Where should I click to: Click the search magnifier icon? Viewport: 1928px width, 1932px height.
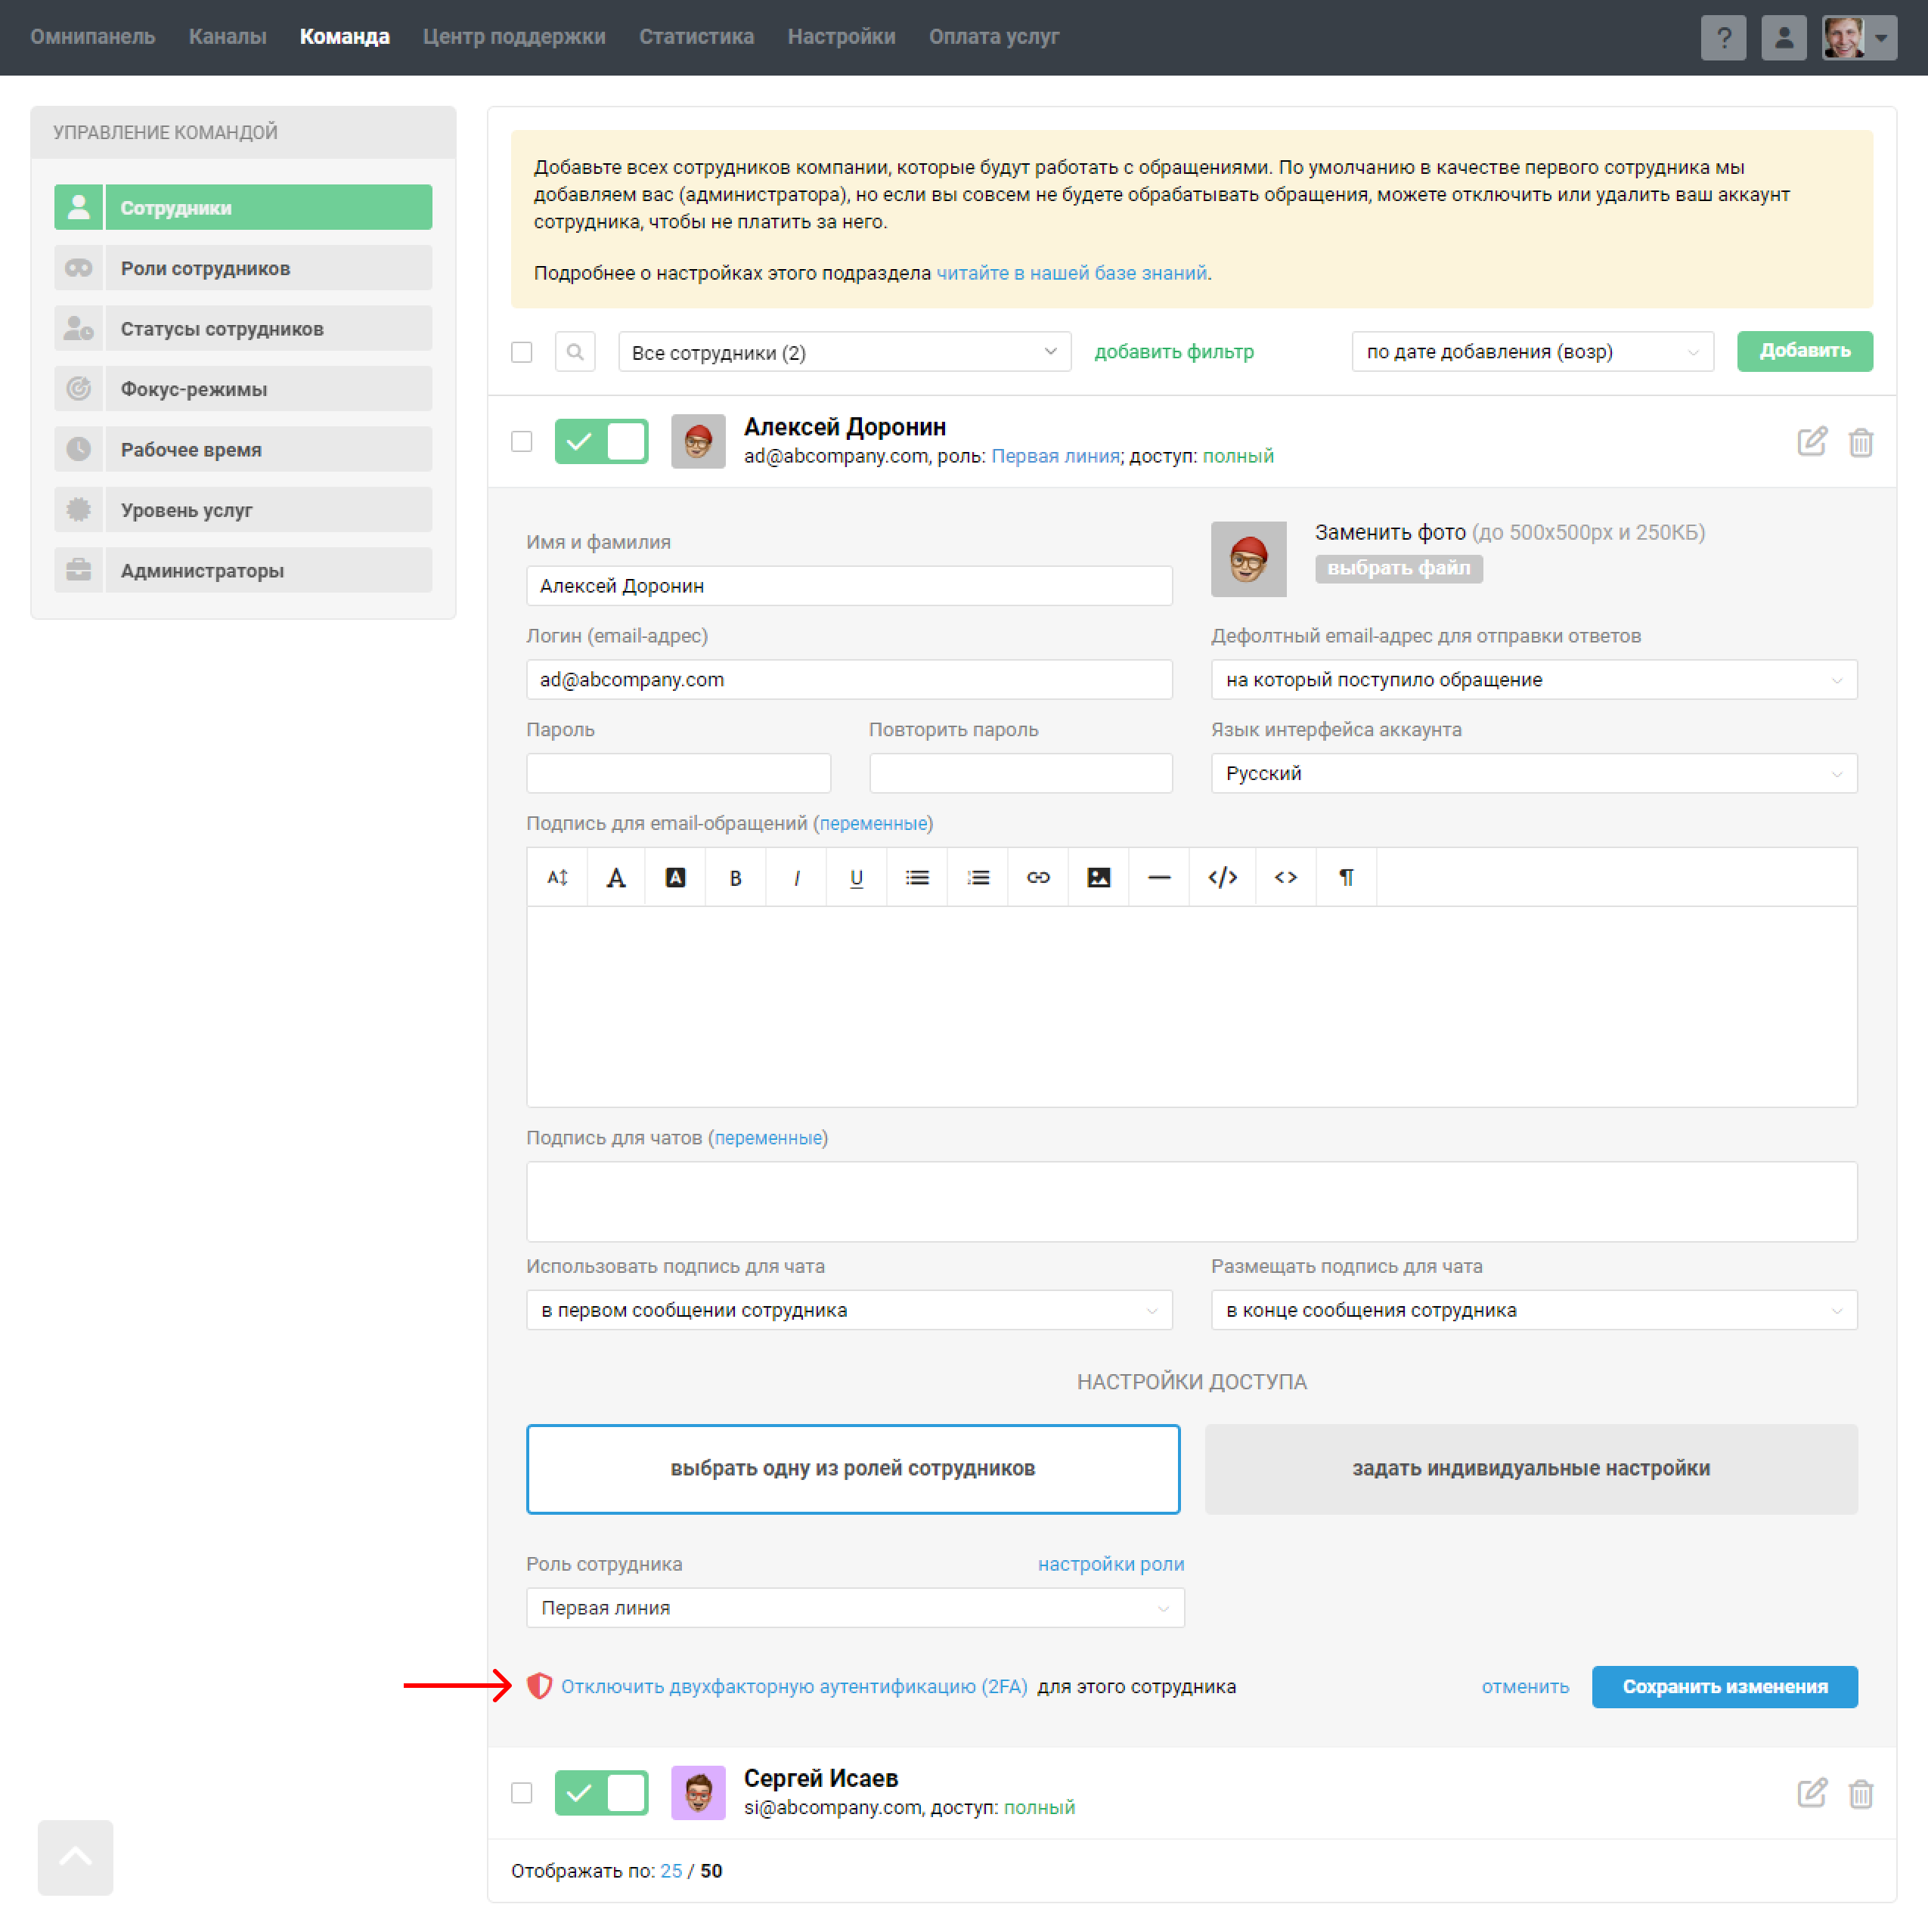click(575, 352)
